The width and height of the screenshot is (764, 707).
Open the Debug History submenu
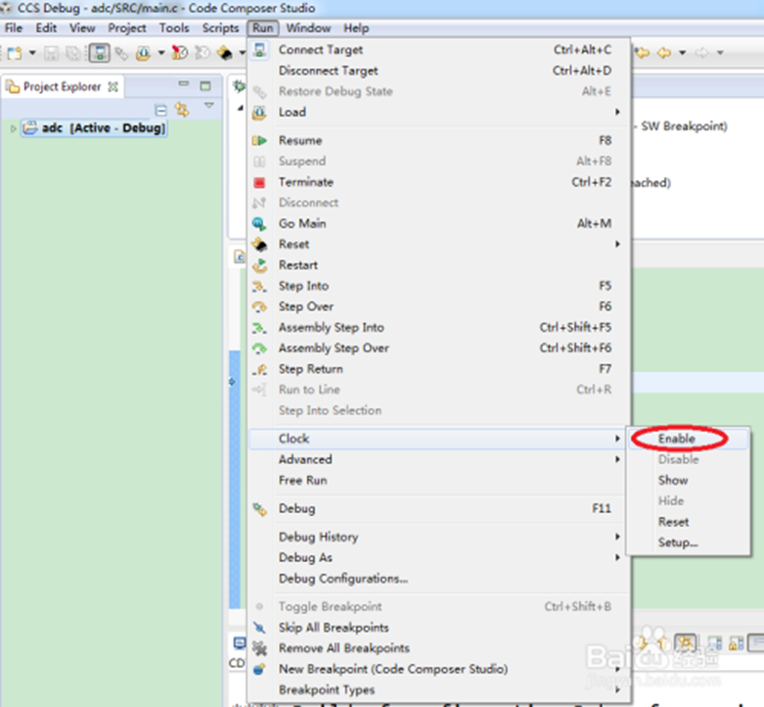(x=438, y=538)
